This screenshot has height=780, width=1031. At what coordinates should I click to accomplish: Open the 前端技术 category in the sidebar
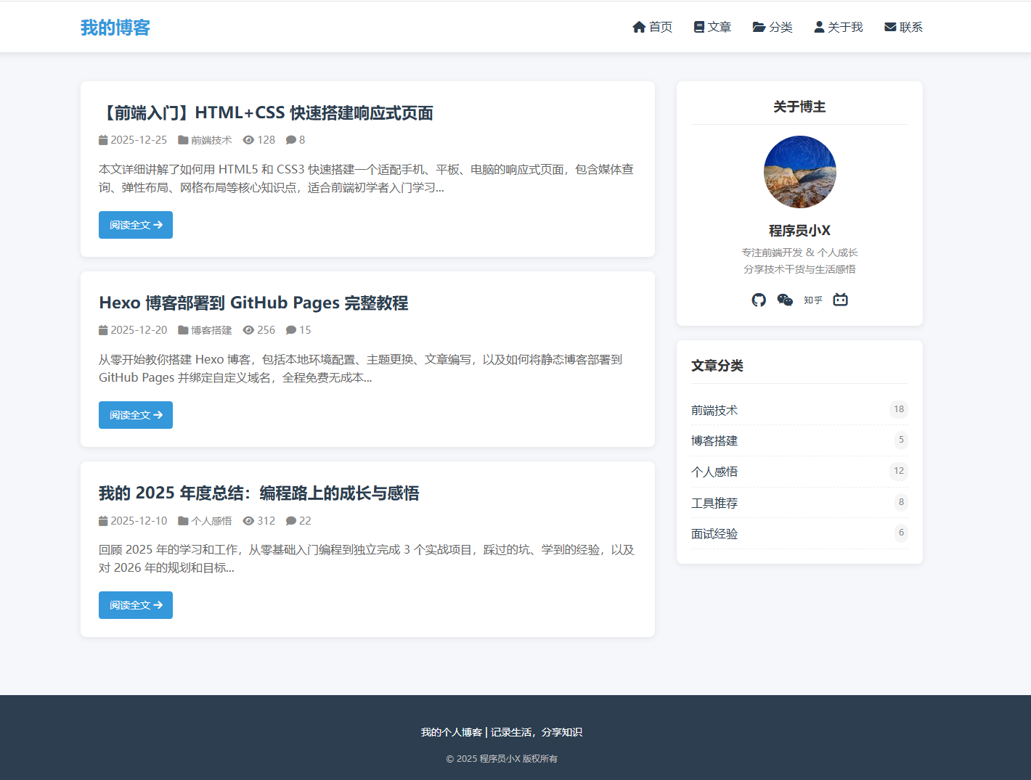pyautogui.click(x=714, y=409)
